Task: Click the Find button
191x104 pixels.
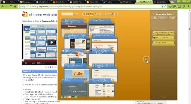Action: point(76,14)
